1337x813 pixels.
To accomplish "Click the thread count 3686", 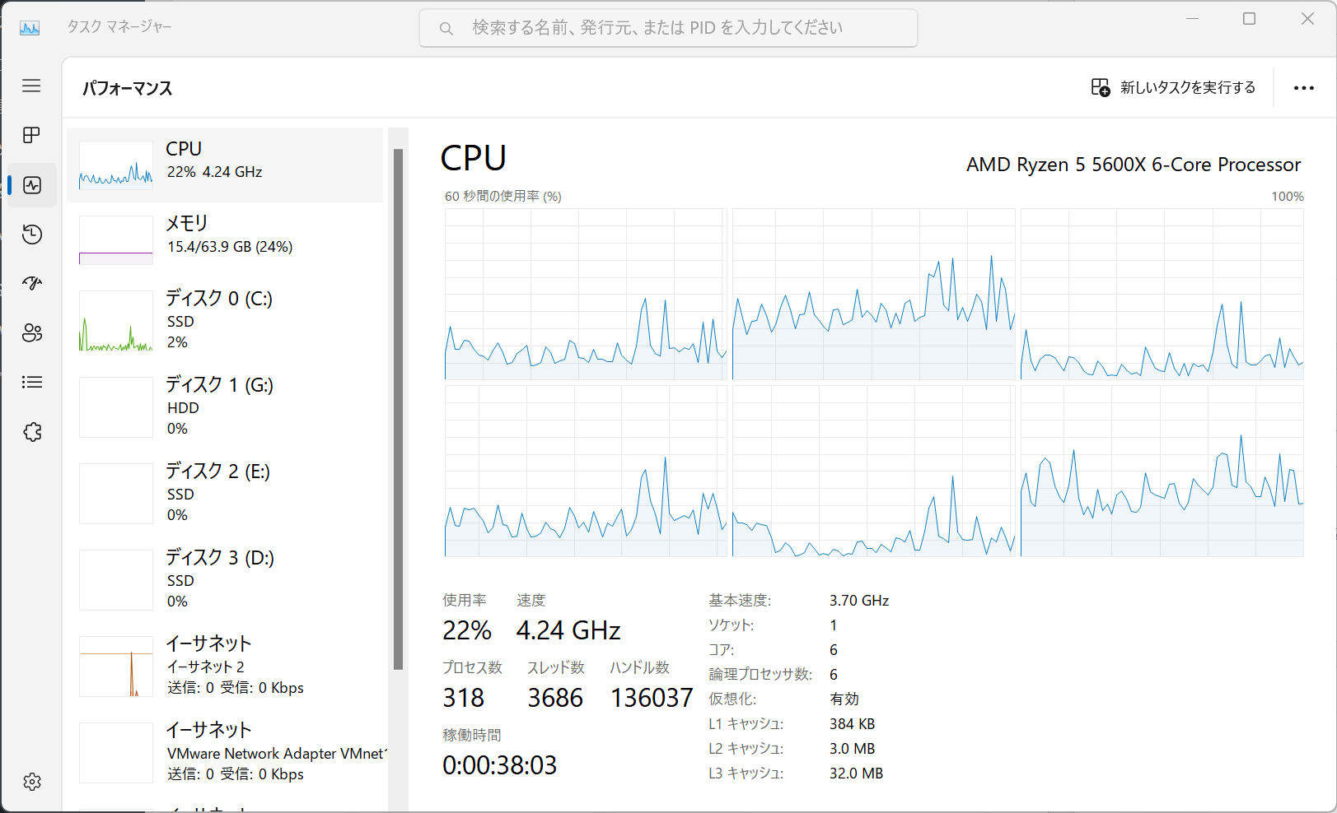I will point(555,699).
